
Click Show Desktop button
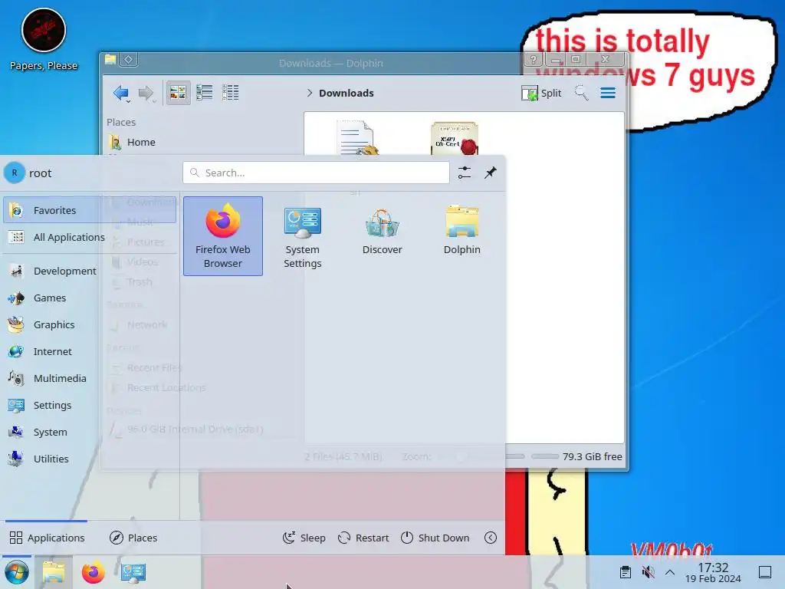tap(764, 572)
